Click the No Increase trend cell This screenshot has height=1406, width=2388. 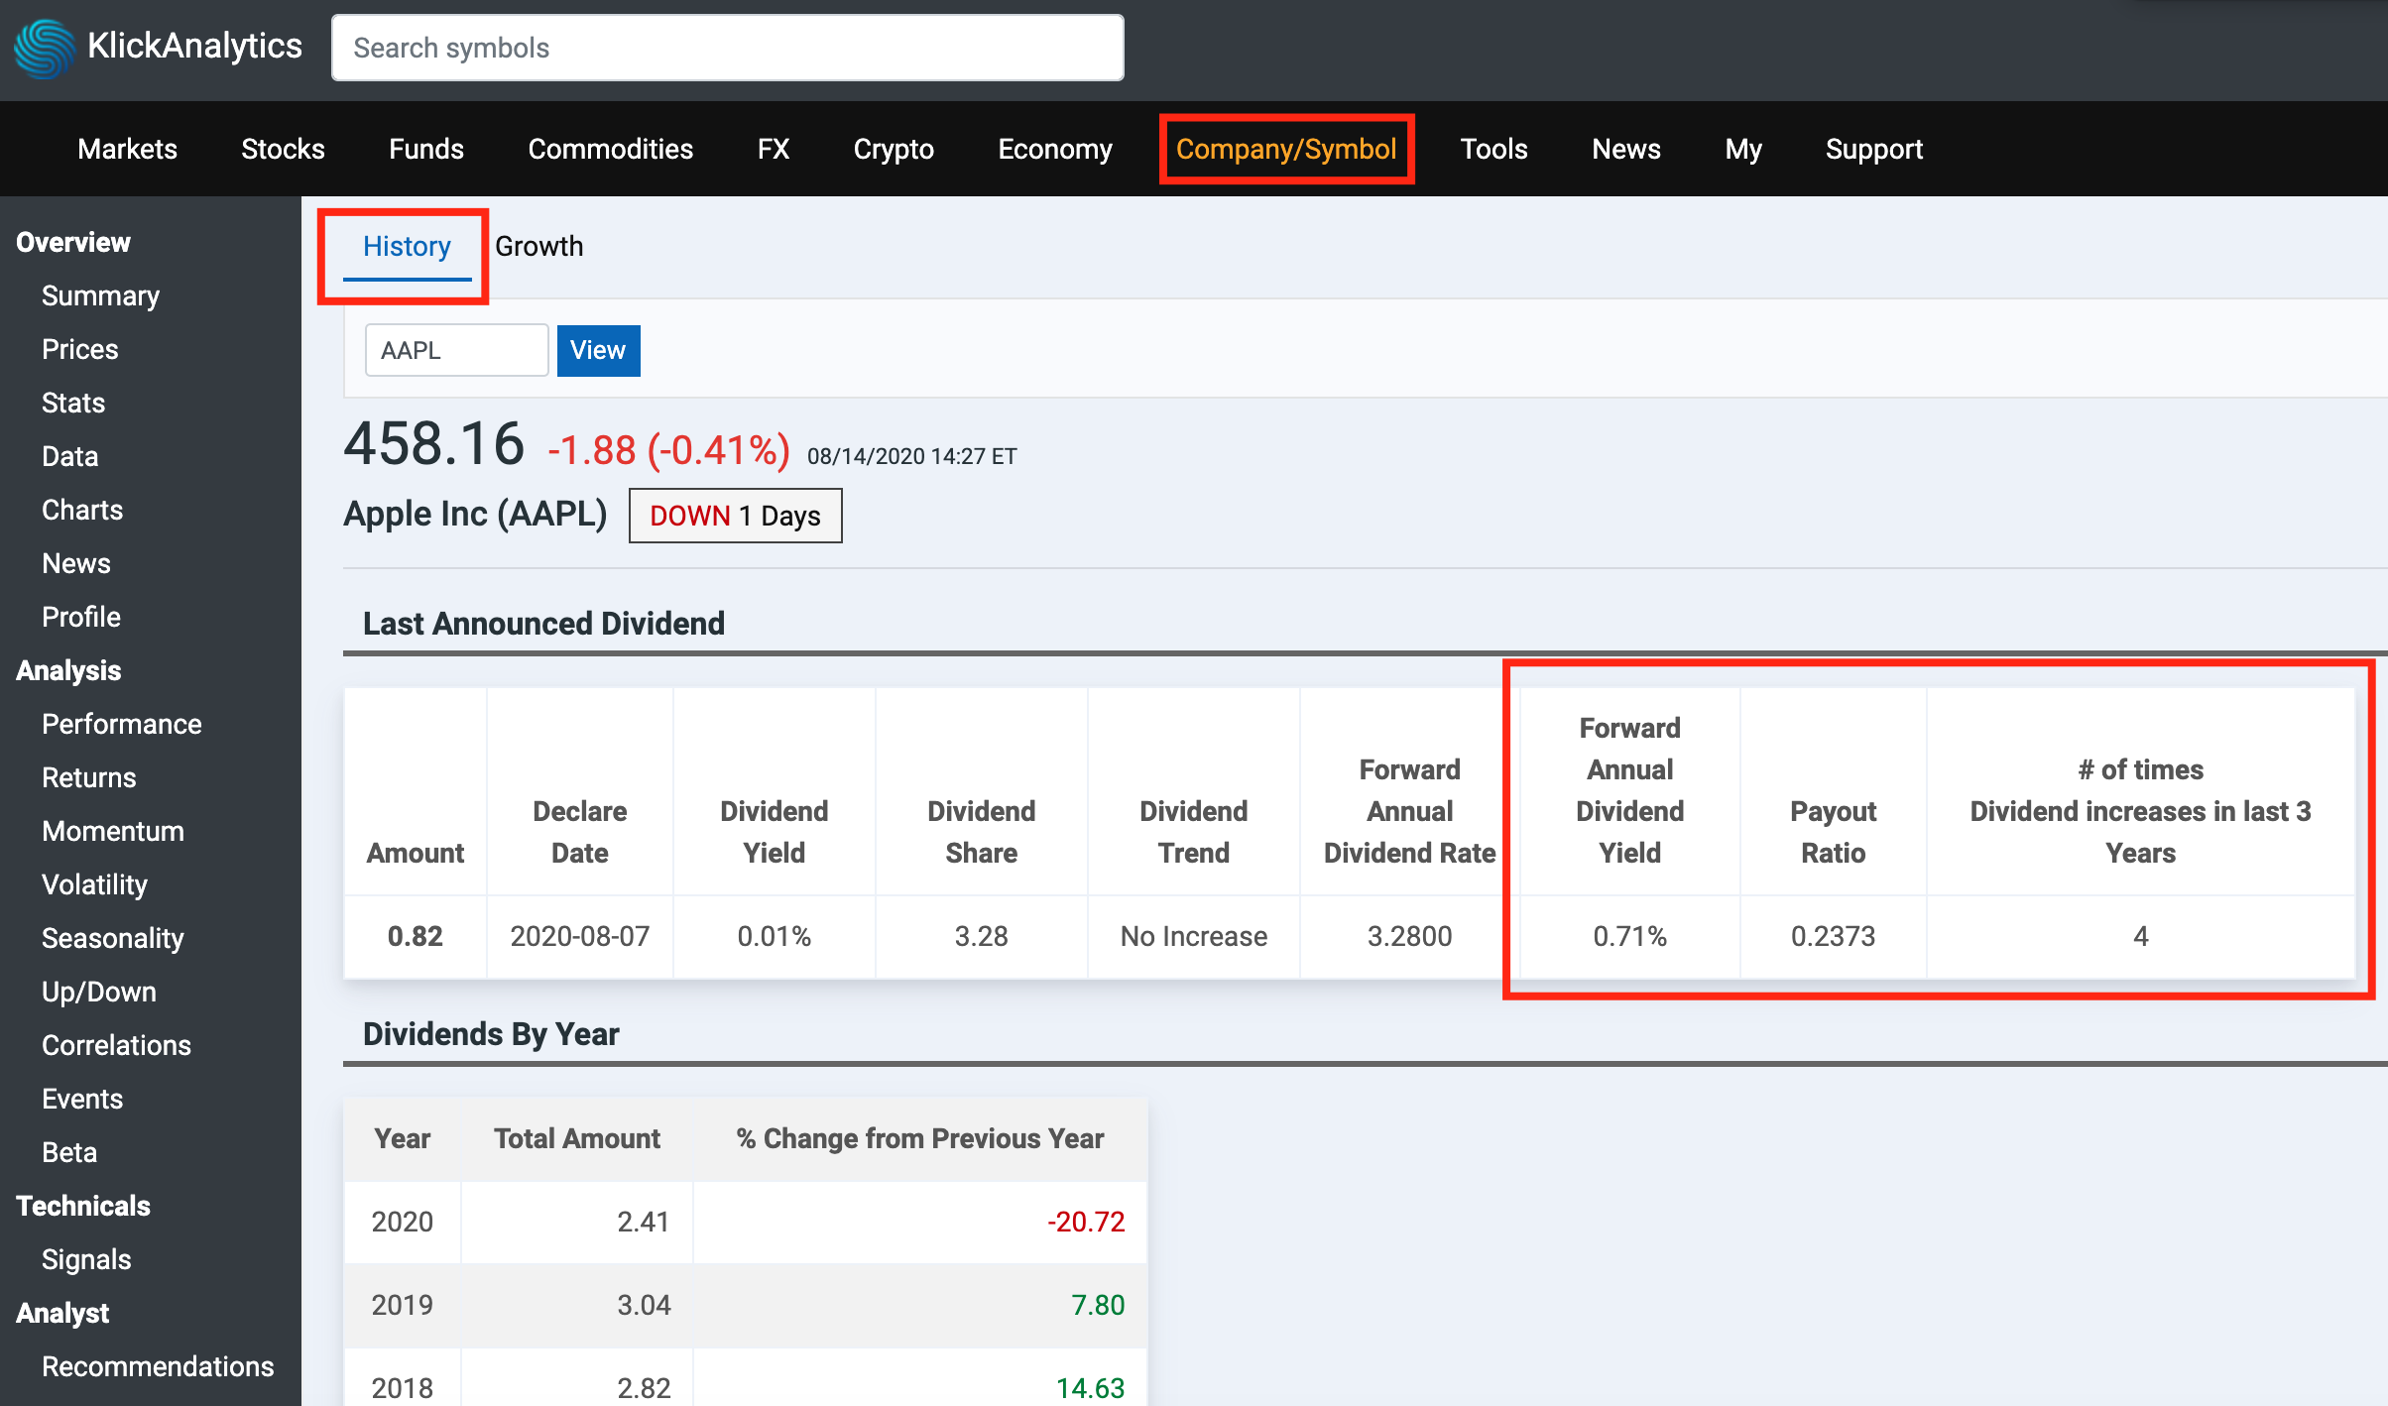point(1193,936)
